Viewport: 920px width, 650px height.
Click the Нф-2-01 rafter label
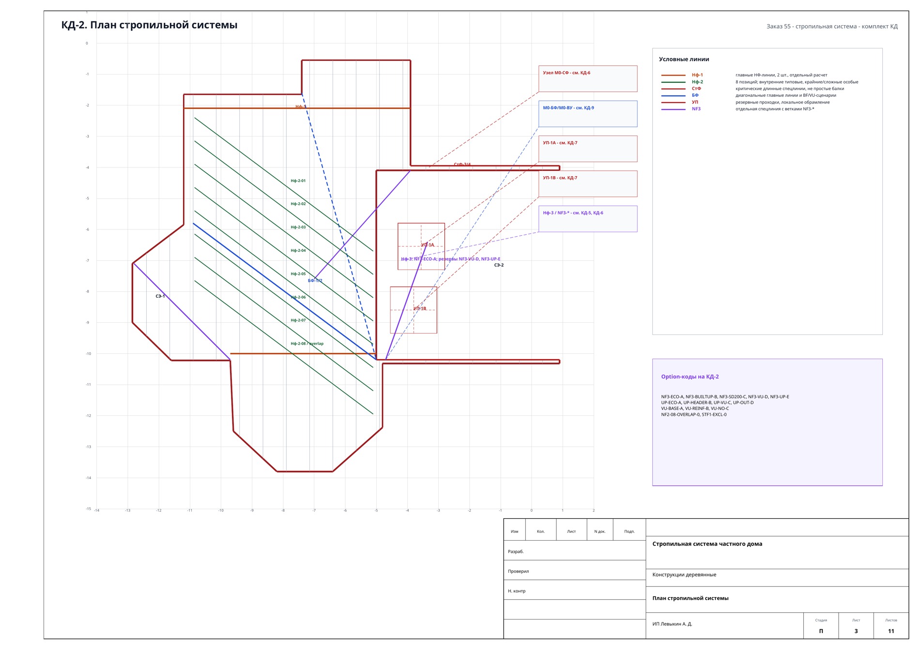pyautogui.click(x=298, y=181)
